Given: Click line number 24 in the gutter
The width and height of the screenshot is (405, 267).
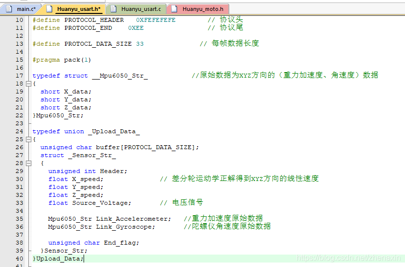Looking at the screenshot, I should [19, 131].
